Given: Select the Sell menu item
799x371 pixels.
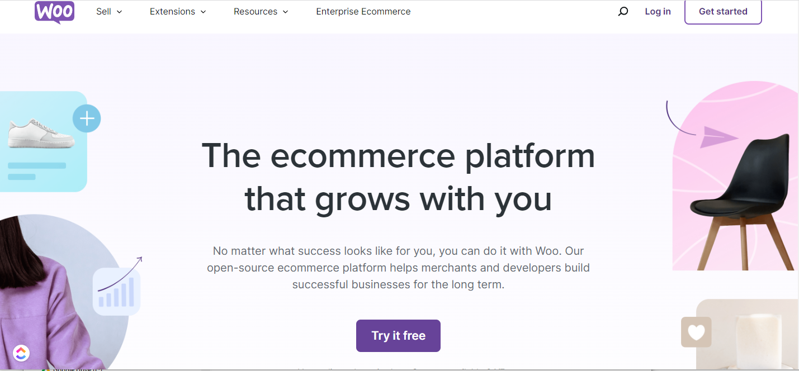Looking at the screenshot, I should [x=104, y=11].
